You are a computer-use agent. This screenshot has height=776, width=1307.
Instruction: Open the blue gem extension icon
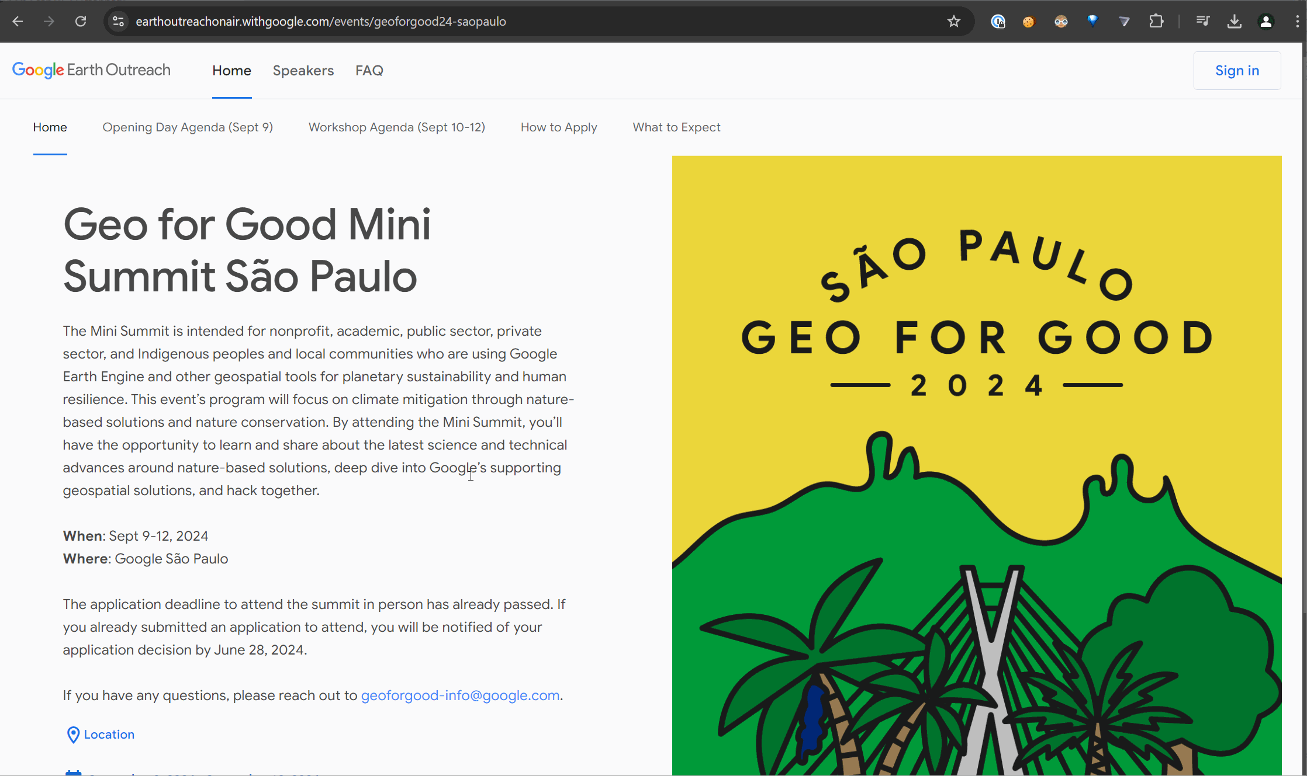coord(1092,22)
